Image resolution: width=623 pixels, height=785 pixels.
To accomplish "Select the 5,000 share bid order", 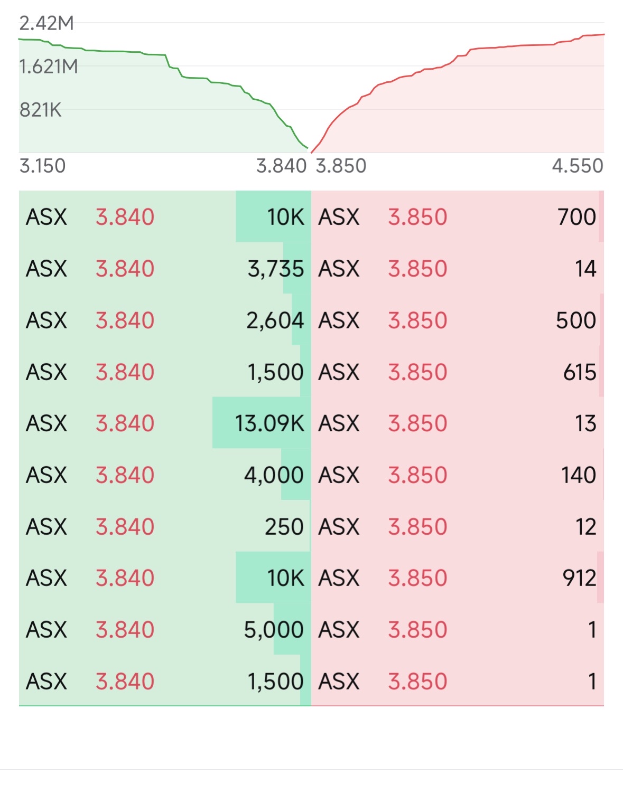I will coord(165,630).
